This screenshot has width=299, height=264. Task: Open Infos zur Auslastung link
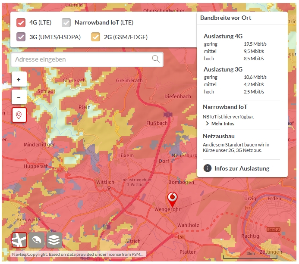[x=242, y=168]
